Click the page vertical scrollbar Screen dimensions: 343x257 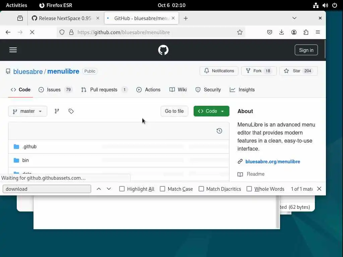point(325,49)
